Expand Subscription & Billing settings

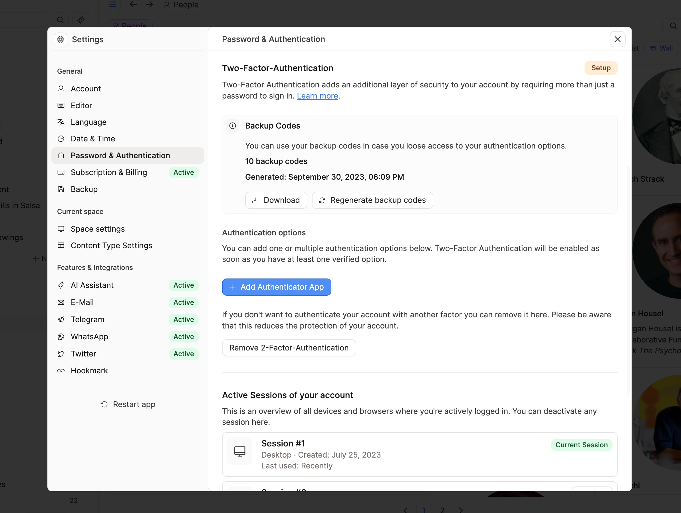[x=109, y=172]
